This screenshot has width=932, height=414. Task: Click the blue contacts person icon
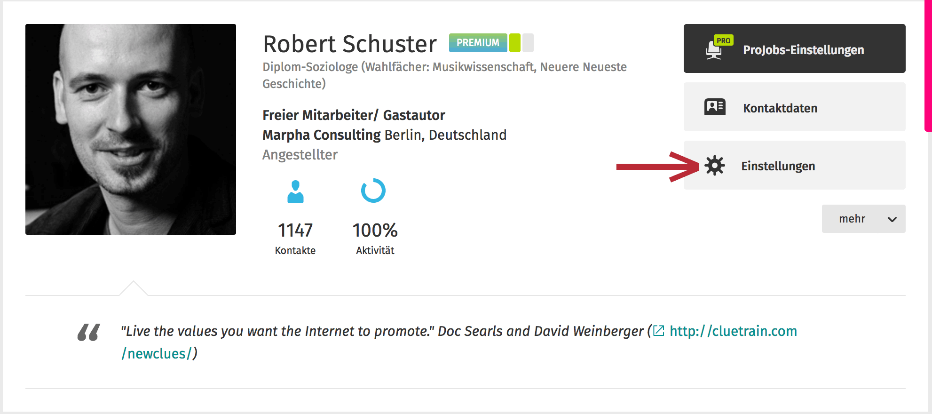point(295,191)
